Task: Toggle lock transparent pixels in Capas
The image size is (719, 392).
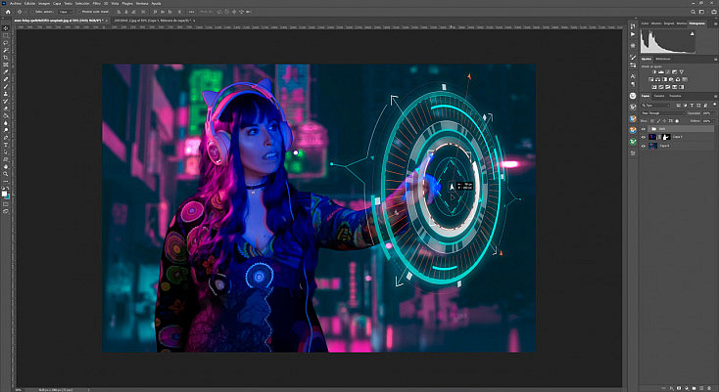Action: pos(652,121)
